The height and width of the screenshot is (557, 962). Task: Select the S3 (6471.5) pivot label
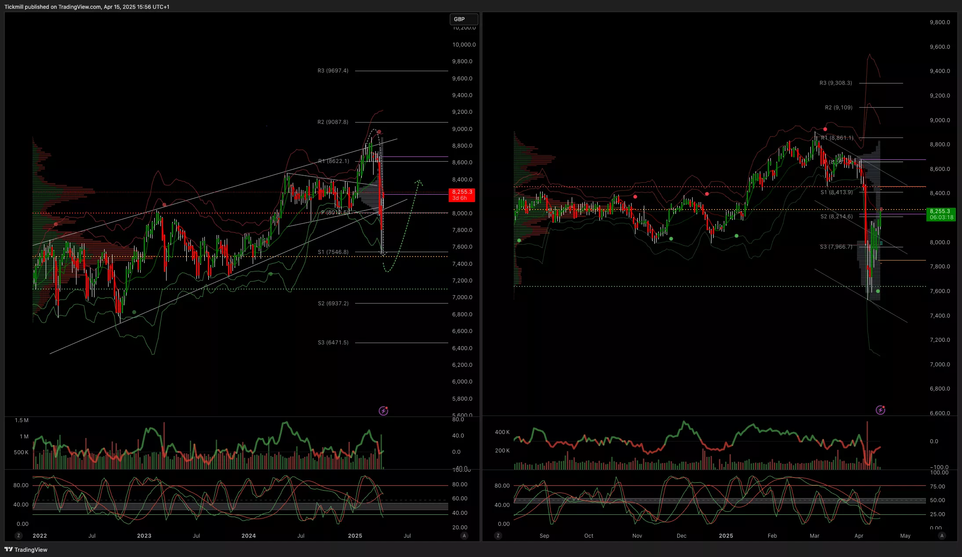coord(333,343)
